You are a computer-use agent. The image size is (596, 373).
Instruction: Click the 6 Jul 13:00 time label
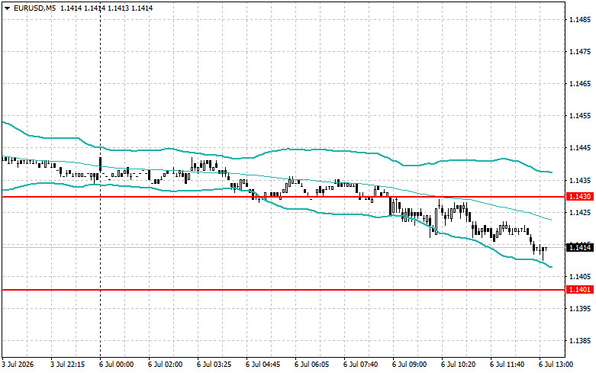[x=556, y=365]
